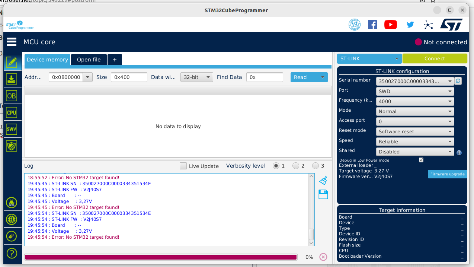Refresh the ST-LINK serial number list
474x267 pixels.
point(458,81)
